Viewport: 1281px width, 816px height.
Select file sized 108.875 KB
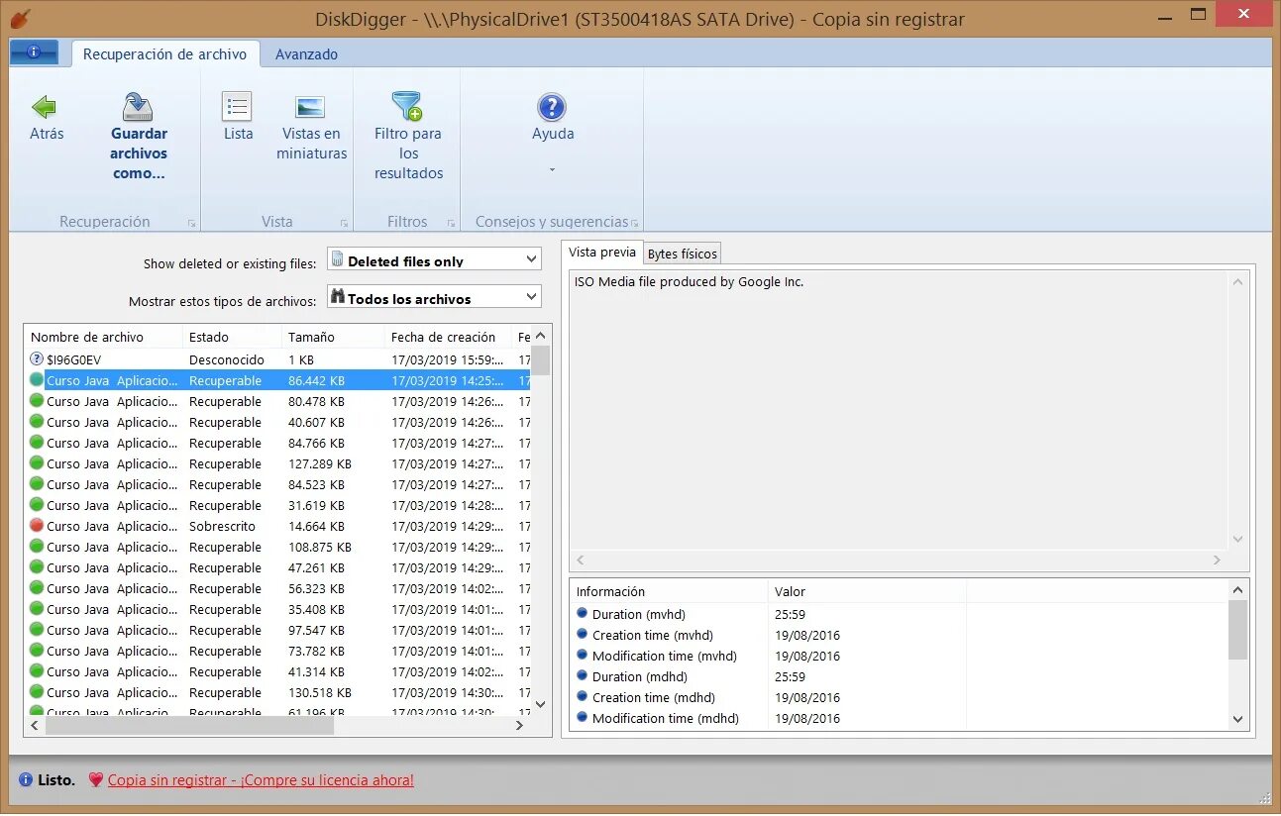tap(278, 547)
